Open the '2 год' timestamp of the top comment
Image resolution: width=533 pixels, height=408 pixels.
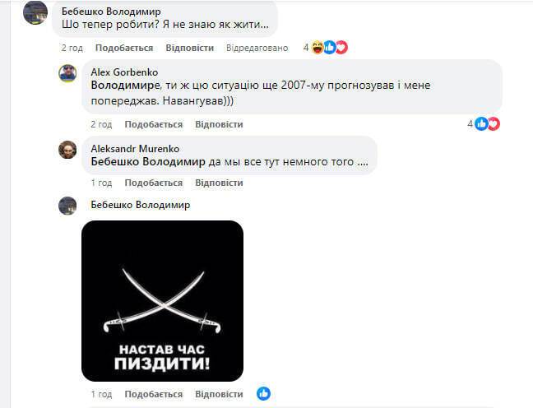tap(72, 48)
